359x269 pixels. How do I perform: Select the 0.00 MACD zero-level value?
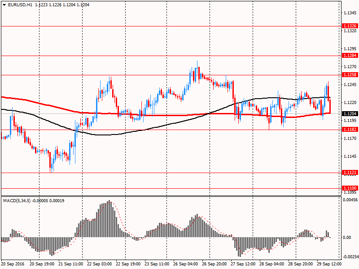click(347, 238)
